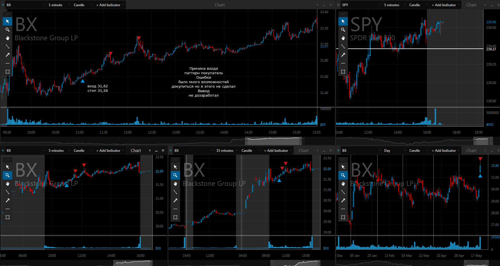
Task: Select the arrow drawing tool in BX 5 minutes chart
Action: [x=8, y=200]
